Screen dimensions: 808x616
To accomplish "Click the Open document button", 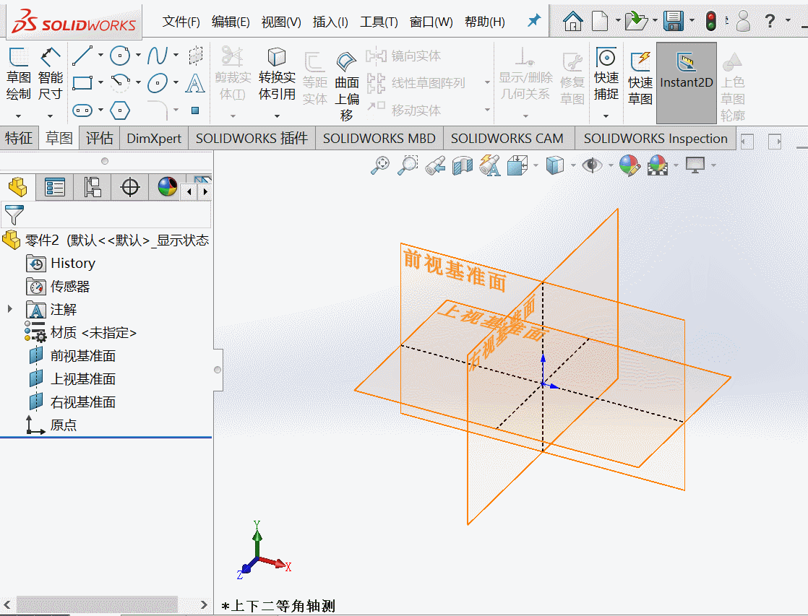I will click(x=636, y=21).
